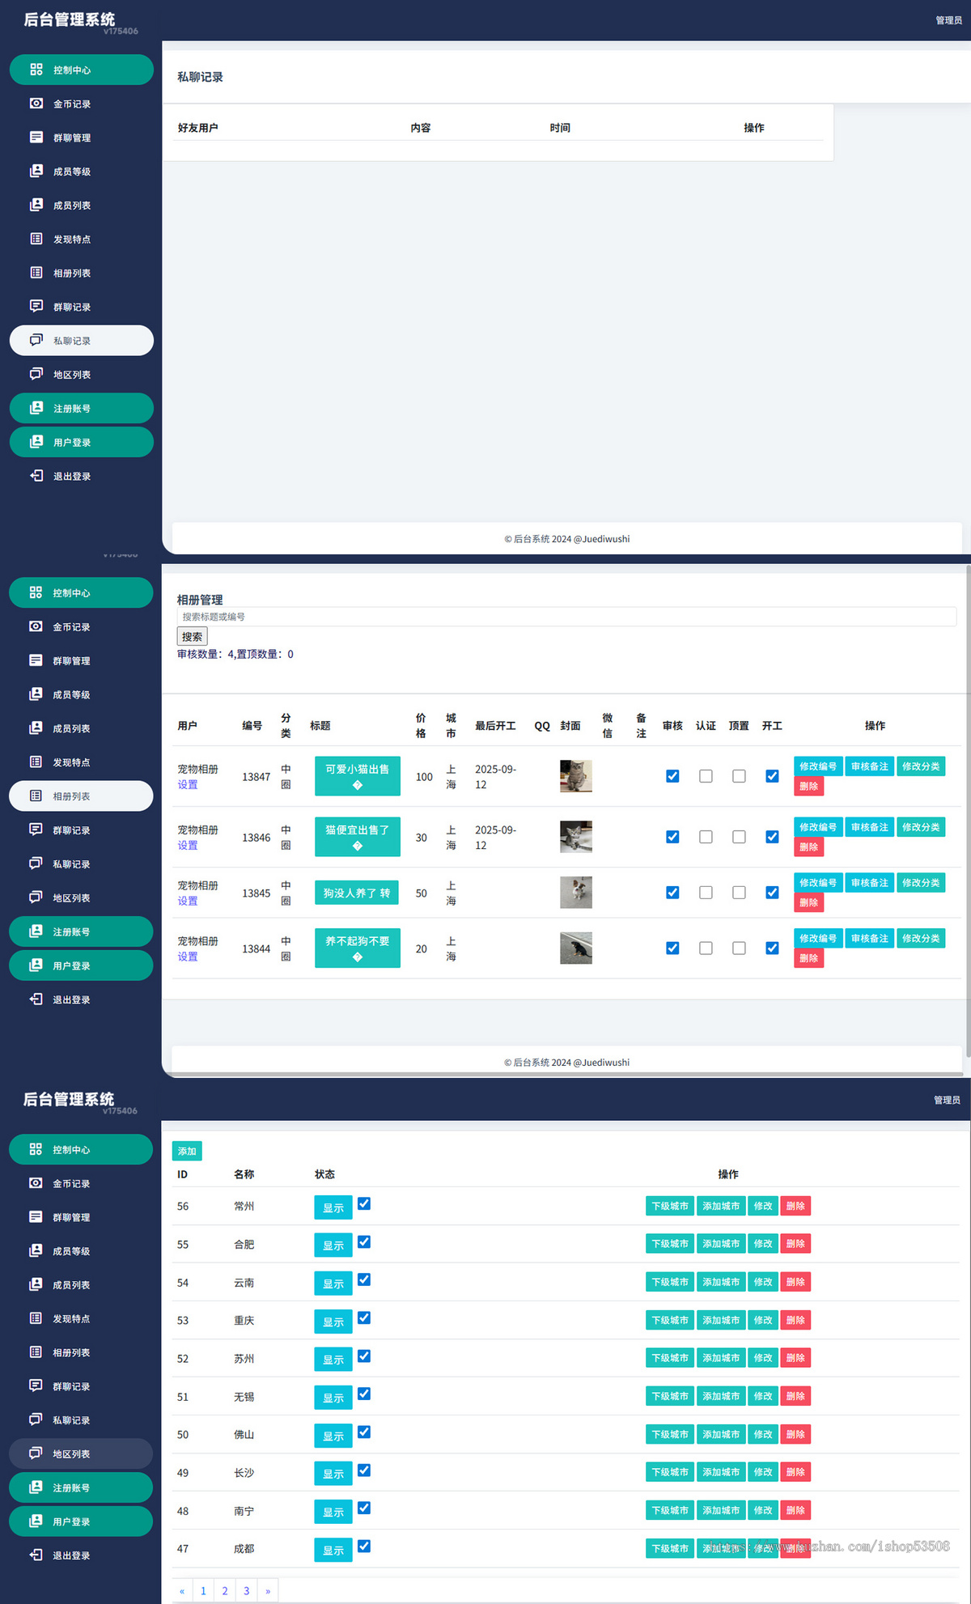Toggle the 显示 checkbox for 常州

click(x=364, y=1203)
